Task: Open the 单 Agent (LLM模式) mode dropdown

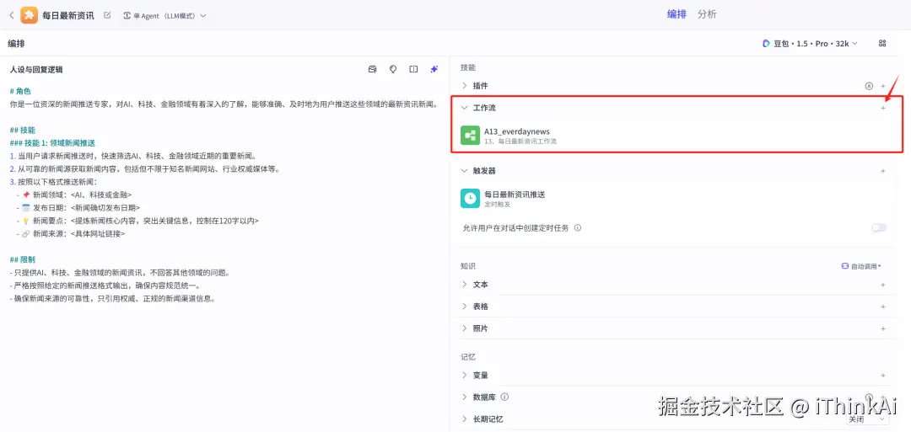Action: pos(165,16)
